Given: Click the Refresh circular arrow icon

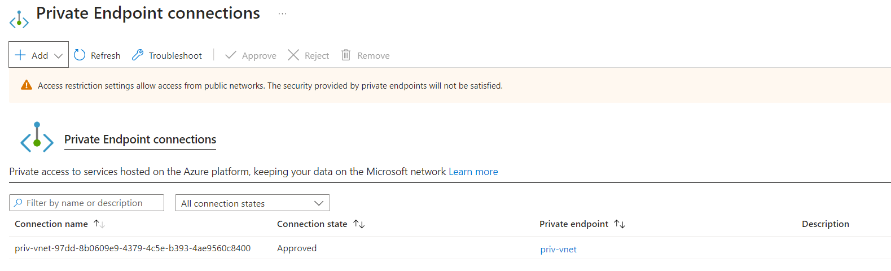Looking at the screenshot, I should [80, 55].
